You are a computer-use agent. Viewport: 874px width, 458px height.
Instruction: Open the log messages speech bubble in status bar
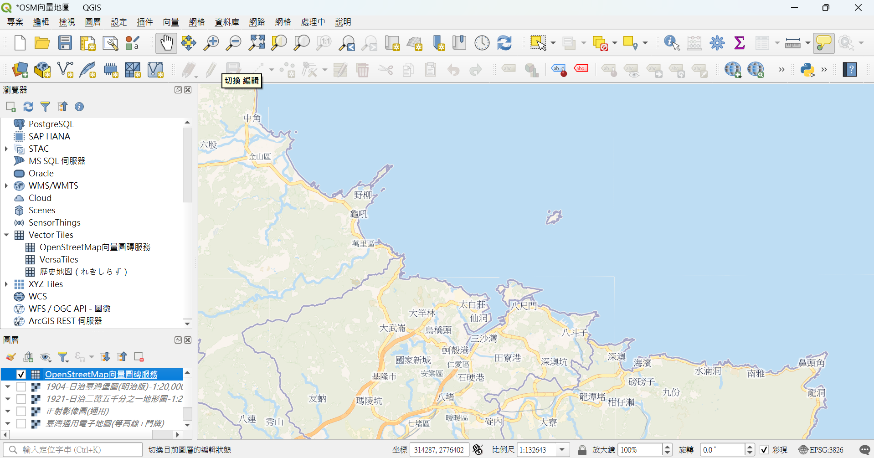[x=864, y=450]
